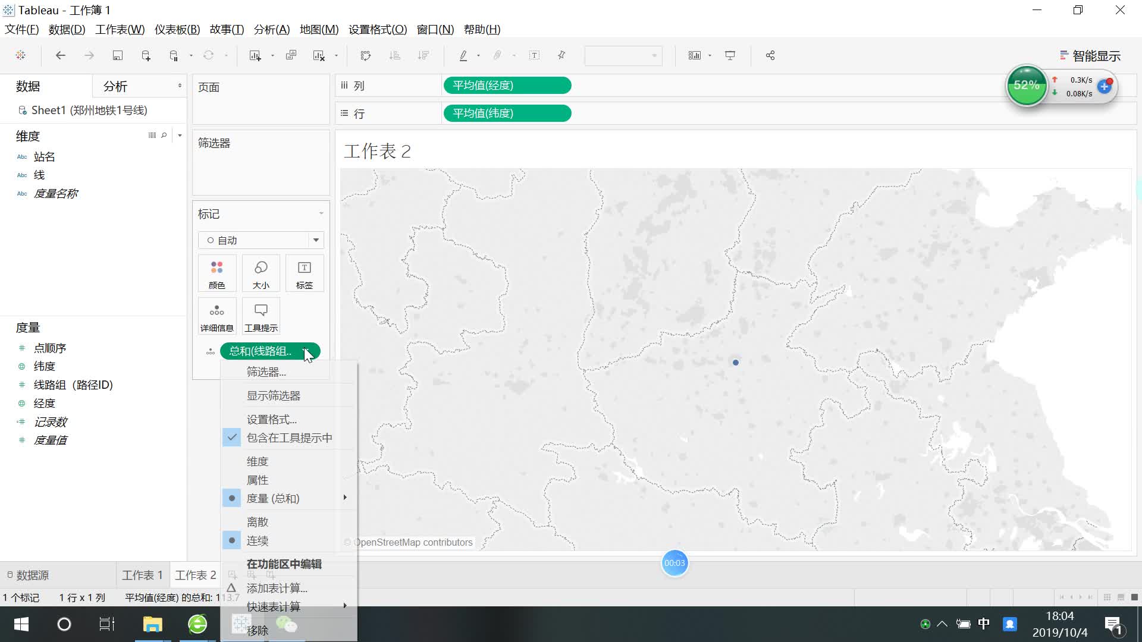
Task: Select the 离散 (discrete) option
Action: (x=258, y=522)
